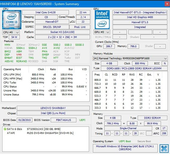Click the 333.3 frequency timing row
The width and height of the screenshot is (170, 156).
(130, 108)
